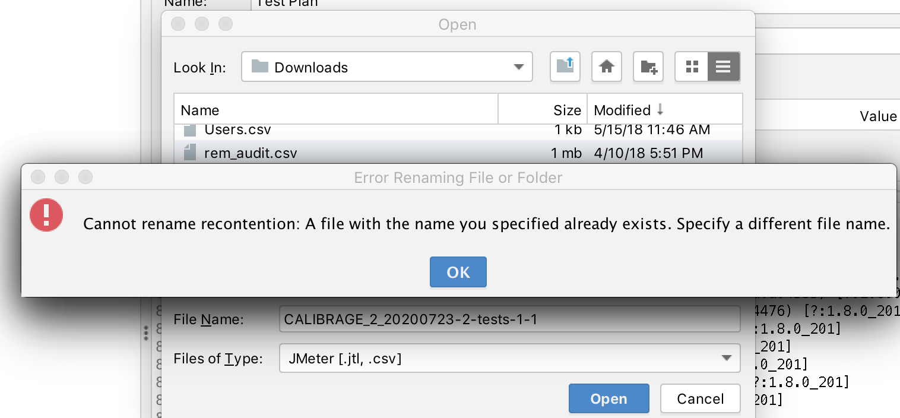Create a new folder

click(x=648, y=66)
